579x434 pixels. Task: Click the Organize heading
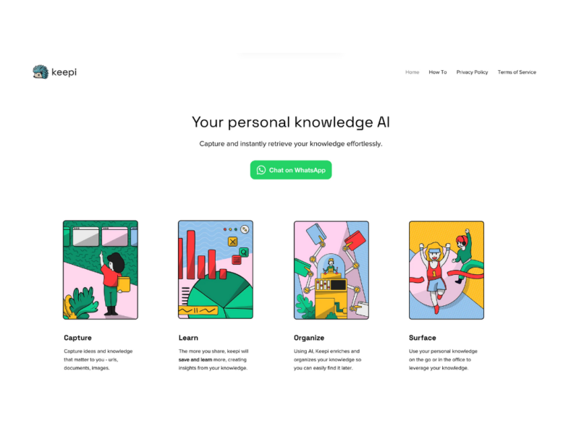[309, 338]
